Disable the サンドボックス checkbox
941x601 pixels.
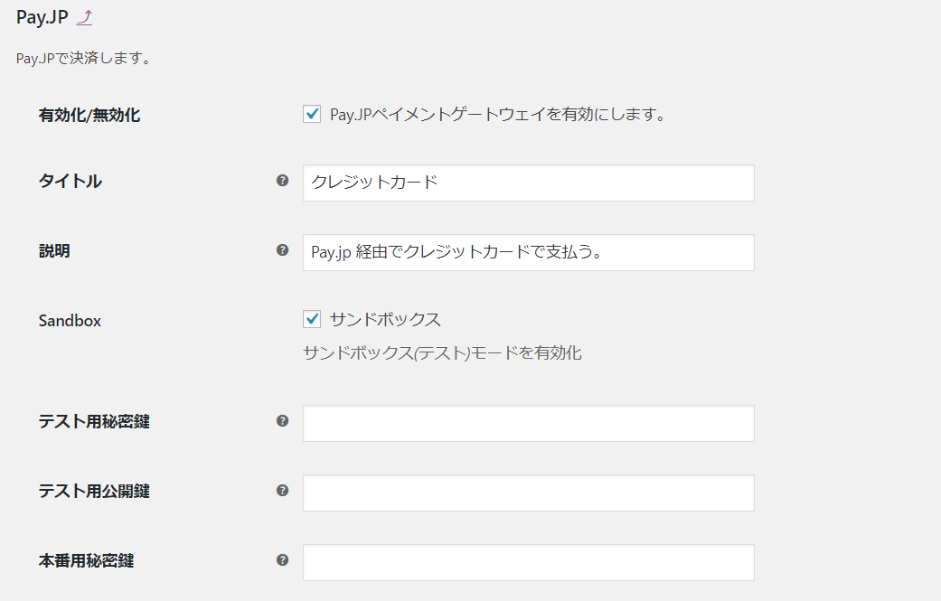coord(312,319)
